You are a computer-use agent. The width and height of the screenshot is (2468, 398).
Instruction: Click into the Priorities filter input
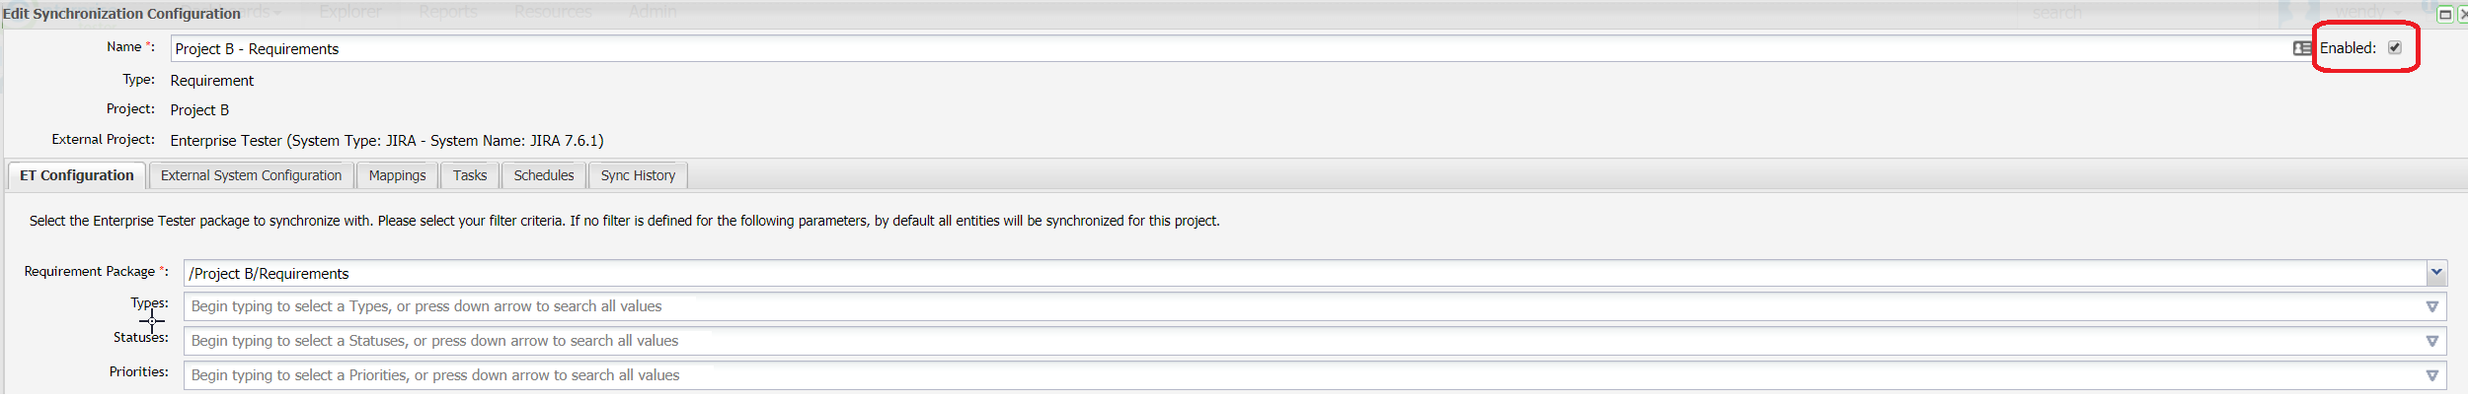(x=1283, y=375)
